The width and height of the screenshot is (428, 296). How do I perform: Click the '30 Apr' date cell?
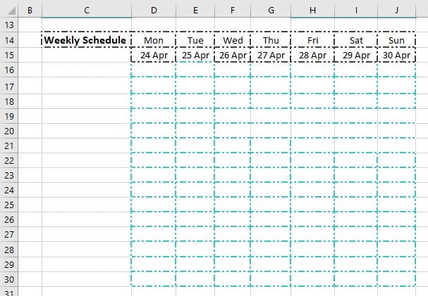[396, 55]
